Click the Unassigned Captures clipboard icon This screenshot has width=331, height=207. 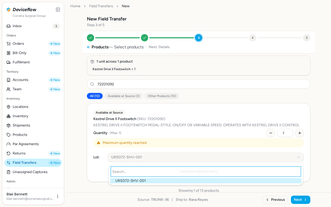pyautogui.click(x=9, y=172)
